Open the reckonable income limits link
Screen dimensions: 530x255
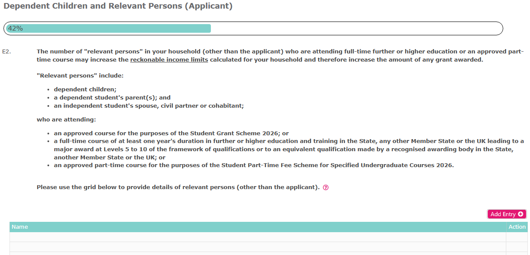169,60
